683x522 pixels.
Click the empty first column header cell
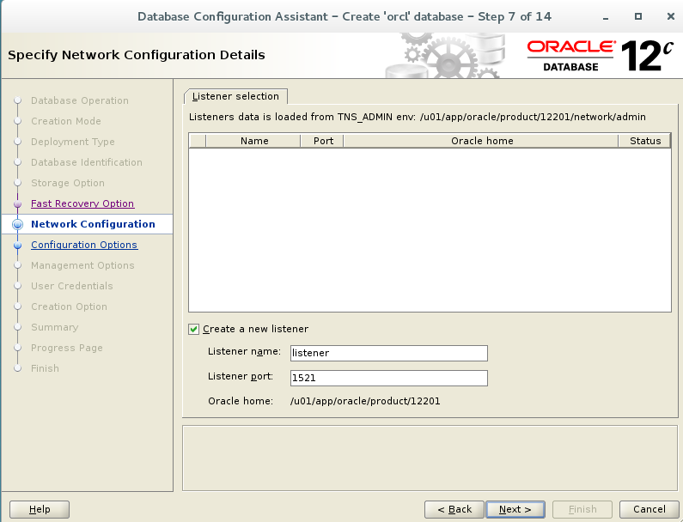pos(198,141)
